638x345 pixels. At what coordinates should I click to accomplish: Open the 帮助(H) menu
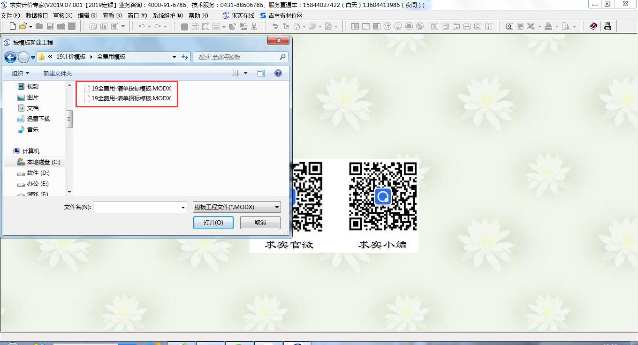point(198,15)
